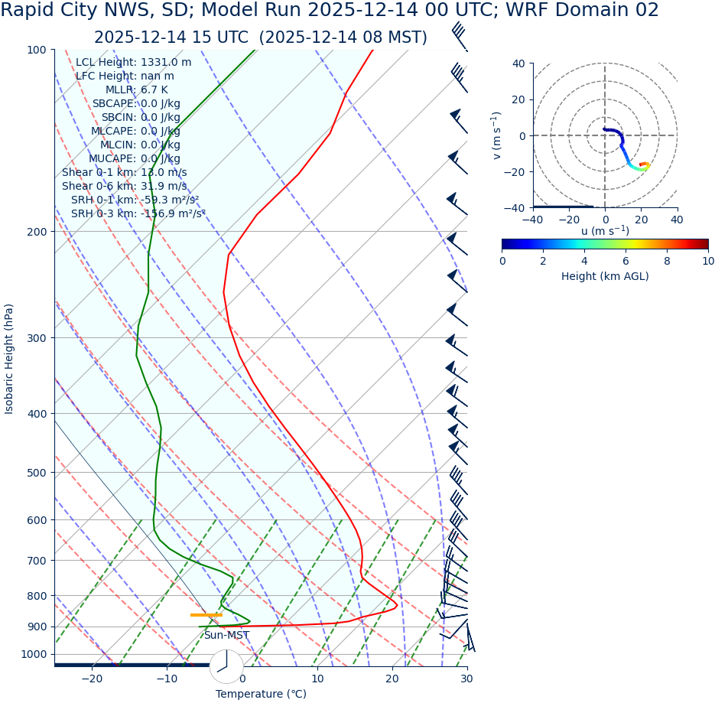Screen dimensions: 715x716
Task: Click the MUCAPE 0.0 J/kg readout
Action: [x=134, y=158]
